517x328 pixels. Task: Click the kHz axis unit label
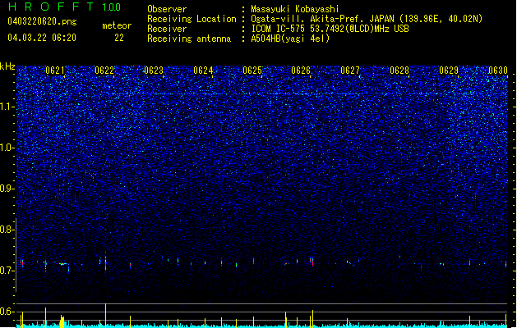click(x=7, y=66)
